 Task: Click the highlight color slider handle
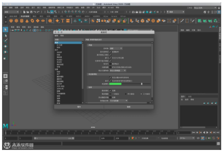pyautogui.click(x=142, y=84)
